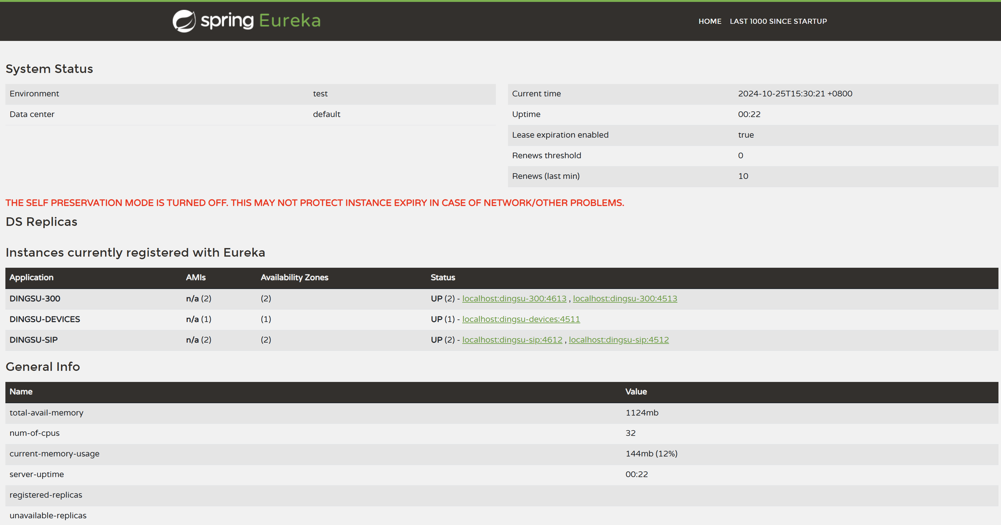Click the num-of-cpus row name
The height and width of the screenshot is (525, 1001).
point(35,433)
